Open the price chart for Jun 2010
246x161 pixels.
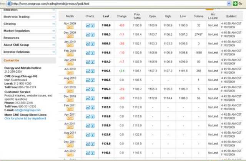point(88,71)
